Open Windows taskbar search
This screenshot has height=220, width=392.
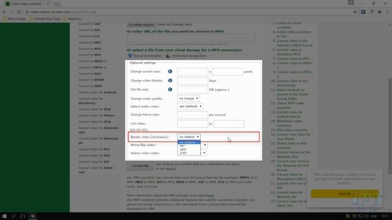13,216
